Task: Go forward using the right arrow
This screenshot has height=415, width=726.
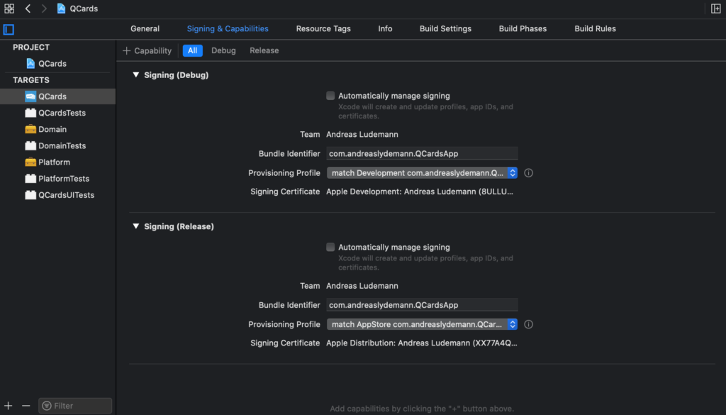Action: tap(43, 9)
